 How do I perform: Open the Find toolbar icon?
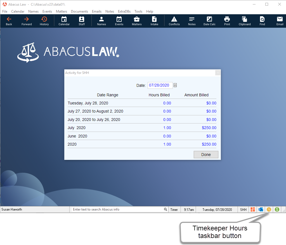pos(262,21)
